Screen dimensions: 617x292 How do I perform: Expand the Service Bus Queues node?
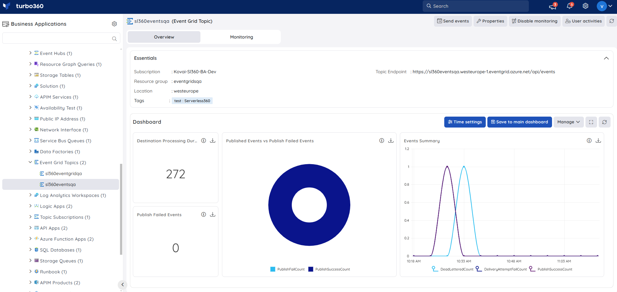click(30, 140)
